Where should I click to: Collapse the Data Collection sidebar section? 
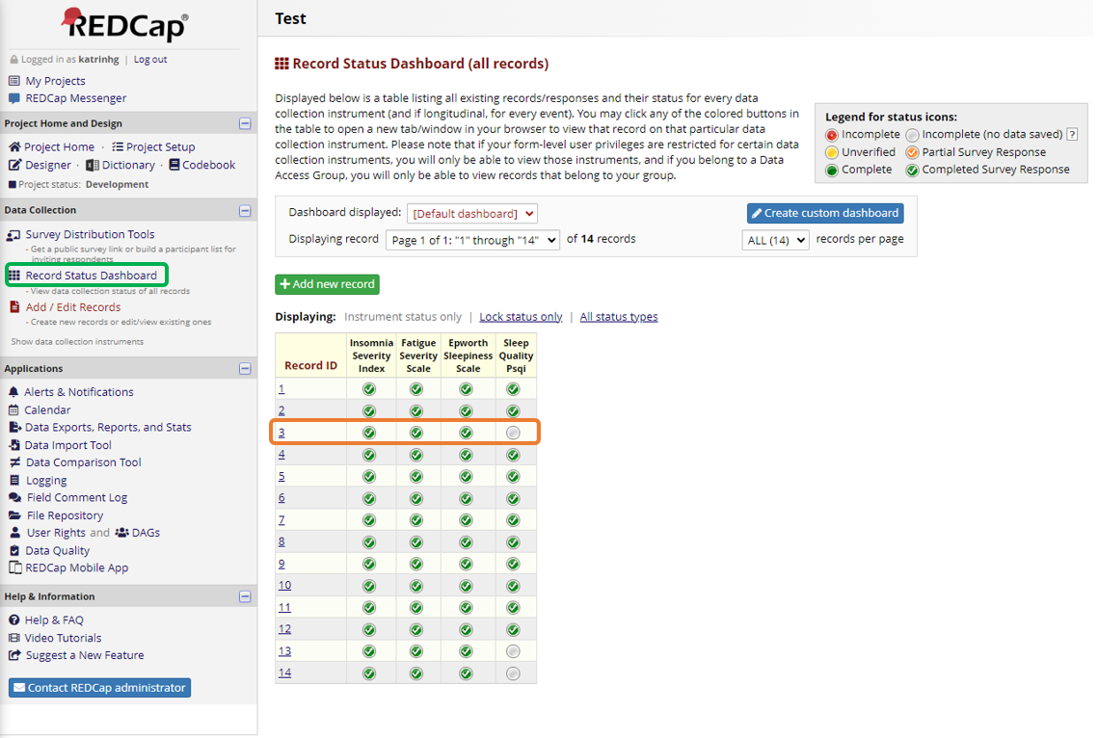pyautogui.click(x=245, y=210)
